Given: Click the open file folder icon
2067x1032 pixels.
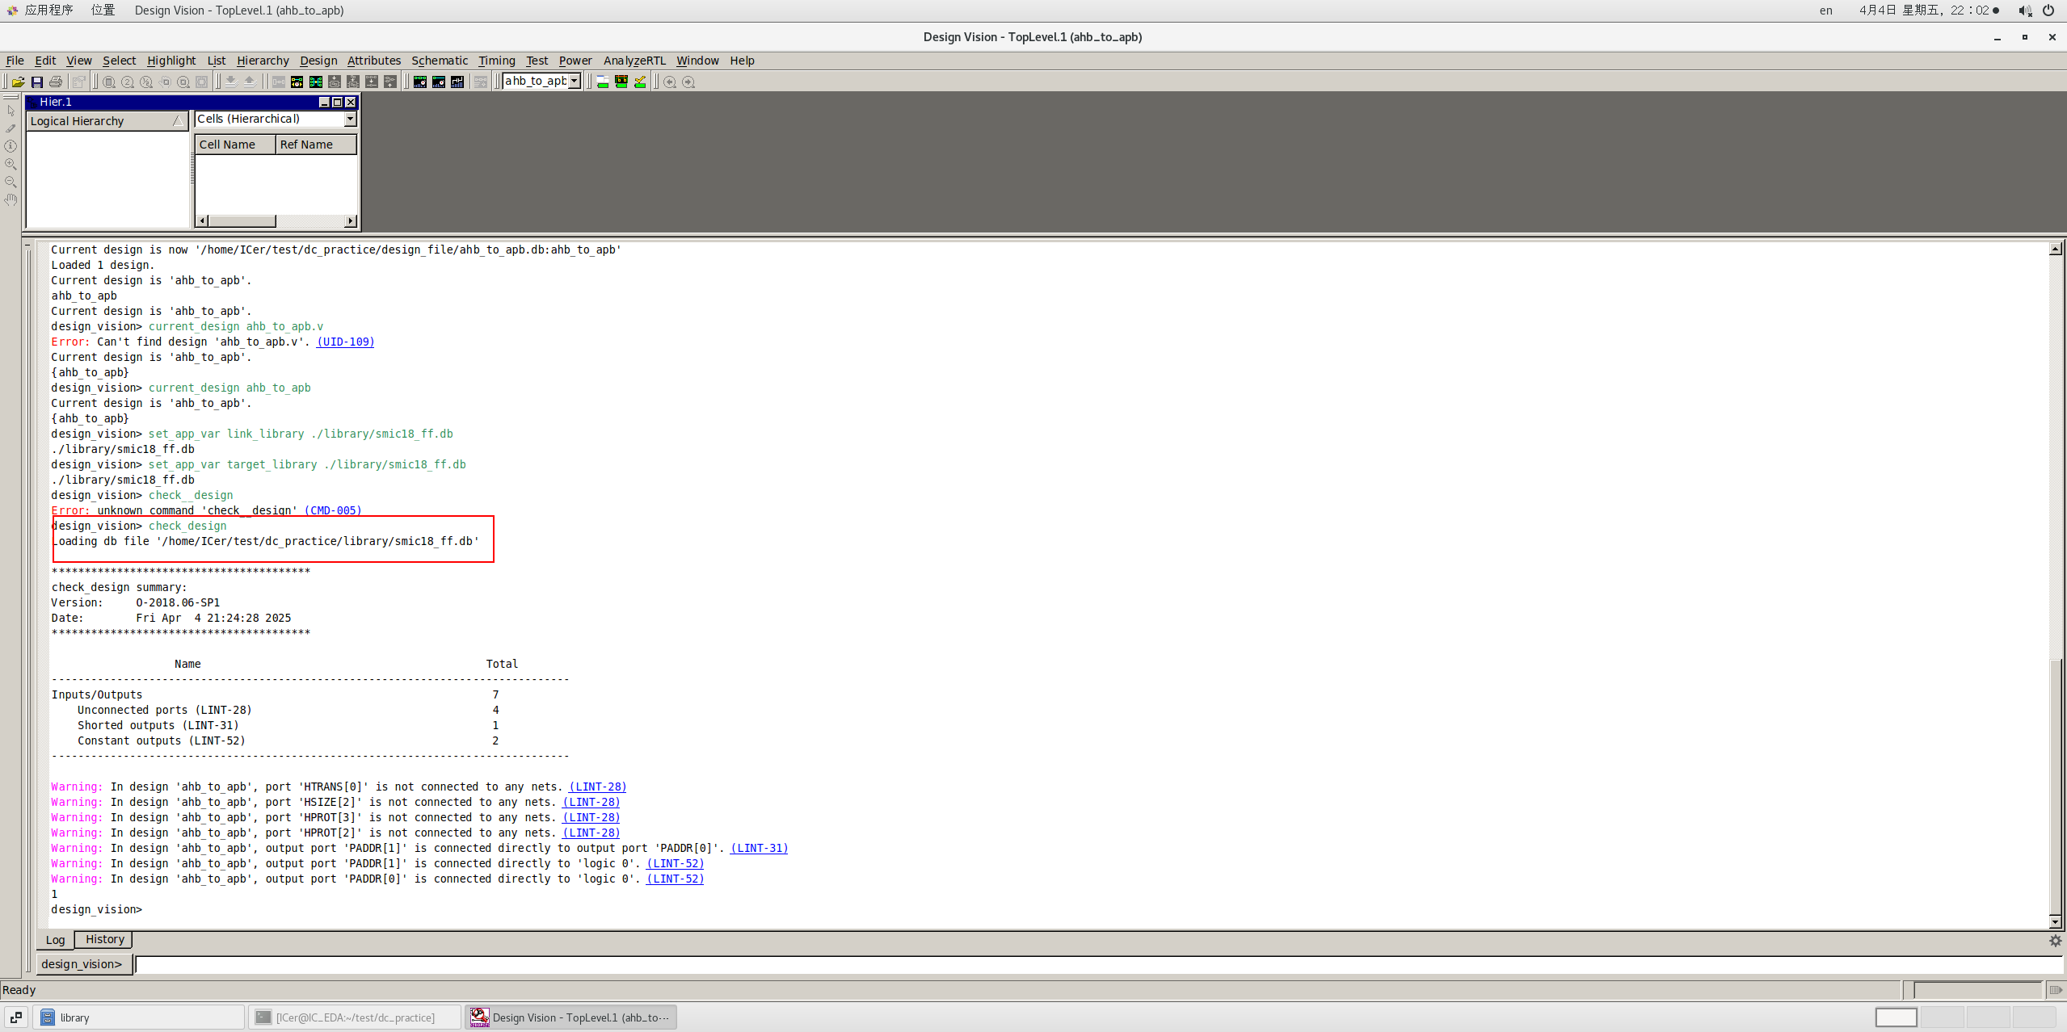Looking at the screenshot, I should tap(18, 82).
